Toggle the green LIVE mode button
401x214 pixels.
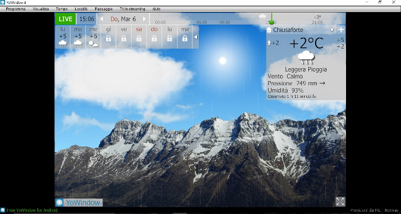point(65,19)
